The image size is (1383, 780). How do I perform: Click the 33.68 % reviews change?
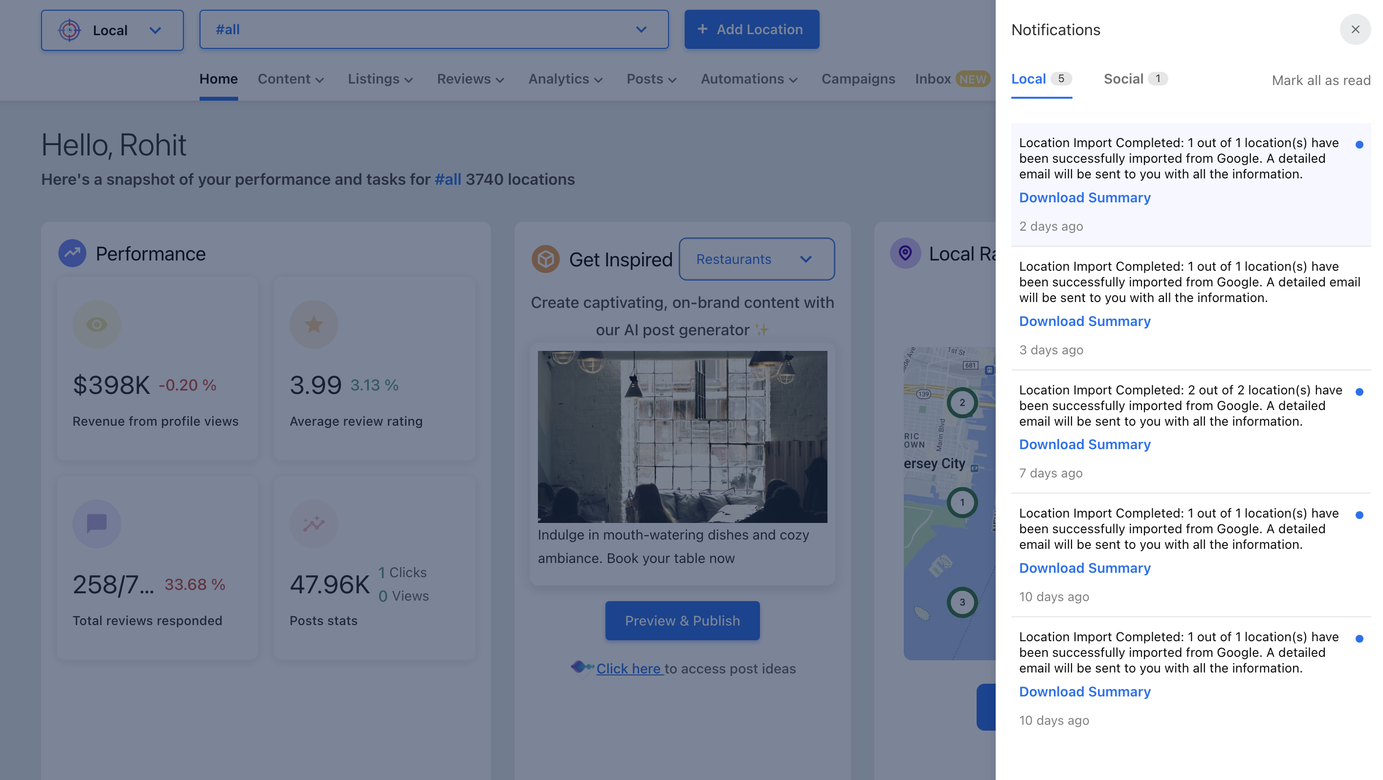[195, 584]
